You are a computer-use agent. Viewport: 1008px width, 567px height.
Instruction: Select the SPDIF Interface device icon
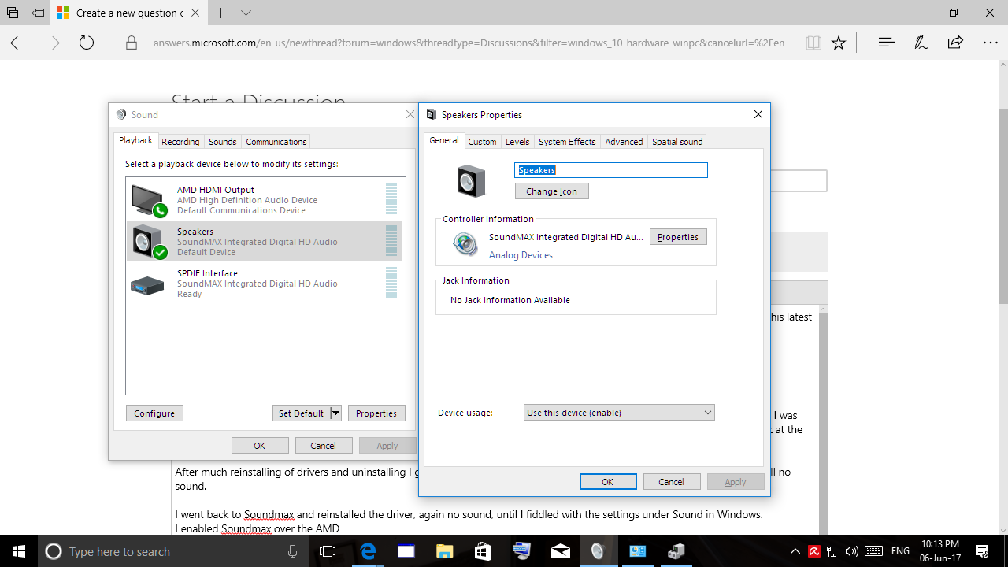click(x=147, y=284)
